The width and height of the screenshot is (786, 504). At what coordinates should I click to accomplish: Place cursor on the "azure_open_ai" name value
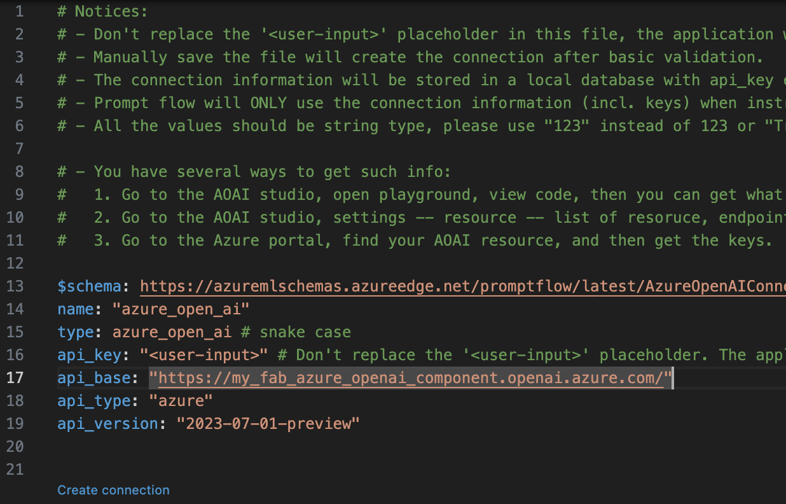point(181,309)
